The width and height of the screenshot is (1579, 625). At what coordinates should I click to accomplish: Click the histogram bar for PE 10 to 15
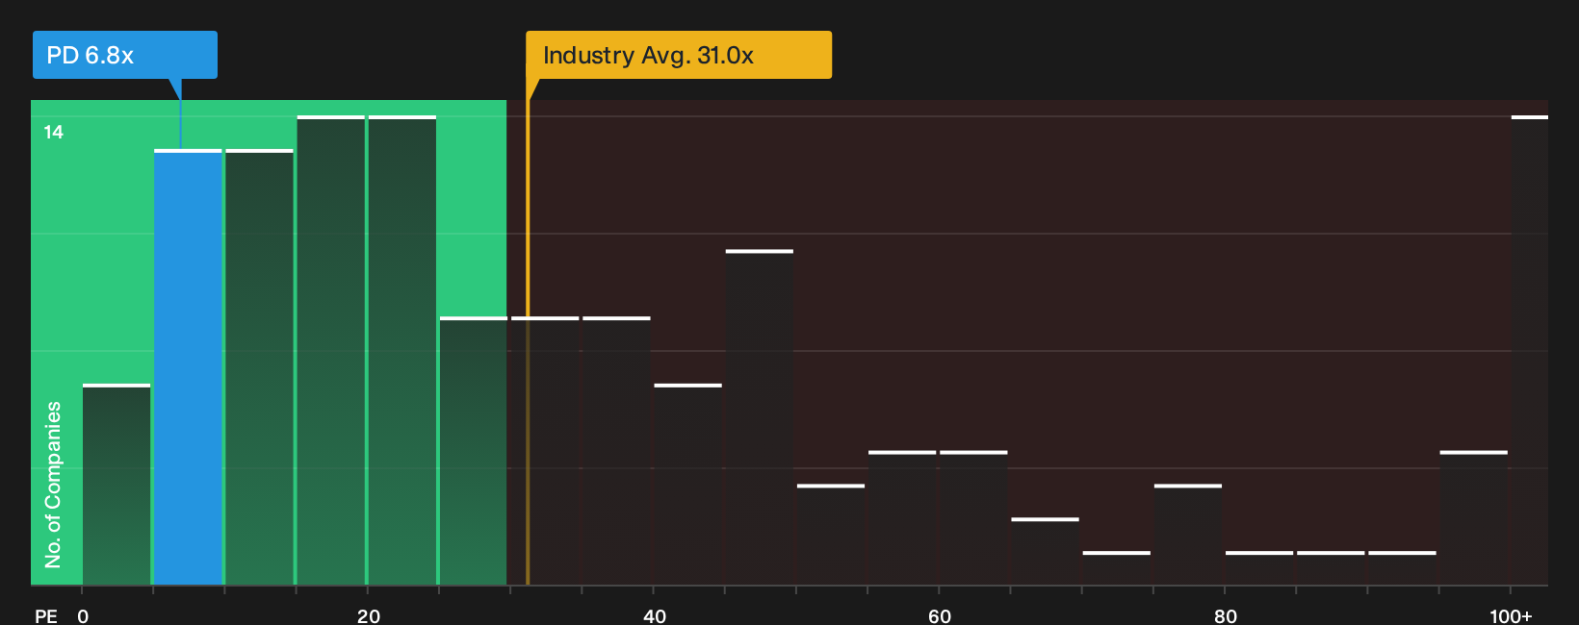coord(259,367)
